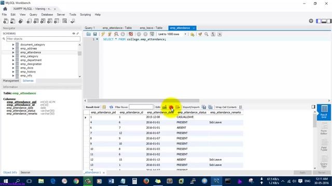Click the create new schema toolbar icon

click(29, 21)
